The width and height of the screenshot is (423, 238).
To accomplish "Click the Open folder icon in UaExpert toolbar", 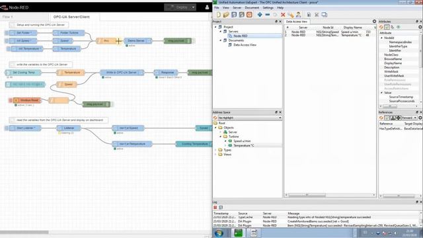I will click(x=226, y=15).
